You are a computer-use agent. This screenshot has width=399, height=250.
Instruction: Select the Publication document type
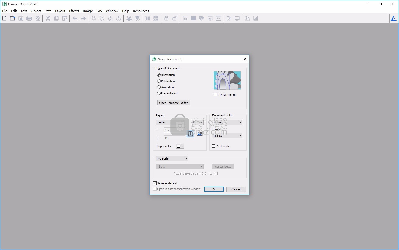click(x=166, y=81)
